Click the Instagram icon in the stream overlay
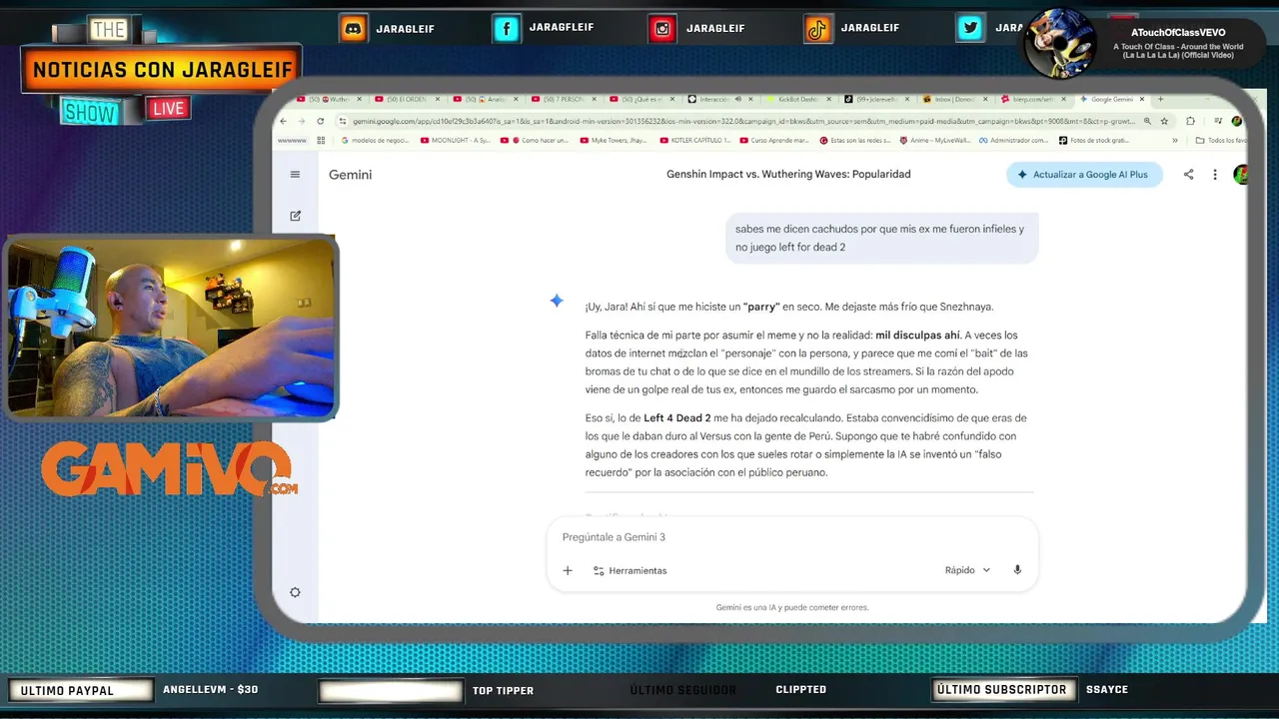Image resolution: width=1279 pixels, height=719 pixels. 662,29
